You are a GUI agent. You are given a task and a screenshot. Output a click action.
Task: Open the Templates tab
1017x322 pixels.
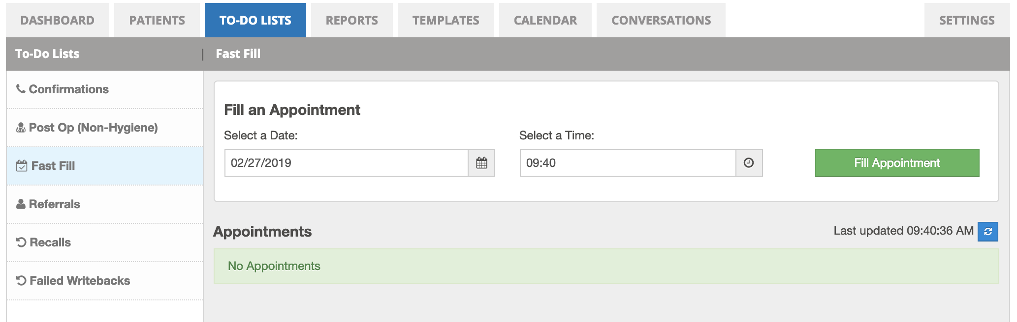pyautogui.click(x=446, y=21)
